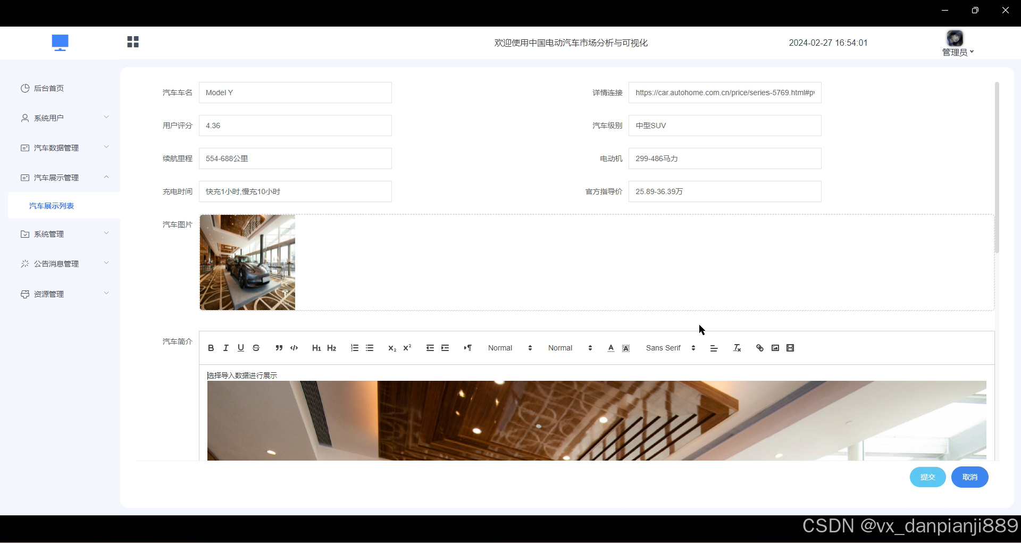Expand the 公告消息管理 sidebar menu
The image size is (1021, 543).
[64, 264]
